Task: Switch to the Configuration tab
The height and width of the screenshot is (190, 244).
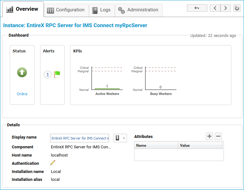Action: (67, 10)
